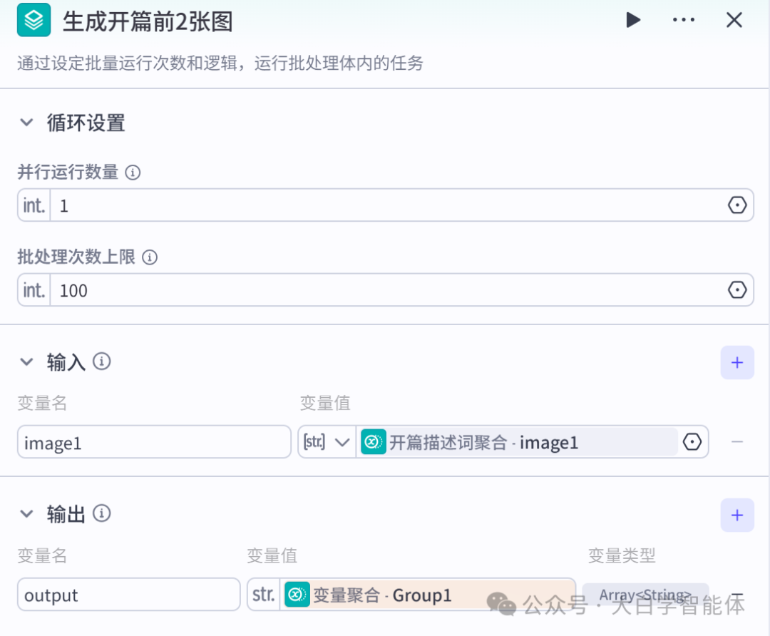
Task: Click the image1 variable name field
Action: (x=153, y=441)
